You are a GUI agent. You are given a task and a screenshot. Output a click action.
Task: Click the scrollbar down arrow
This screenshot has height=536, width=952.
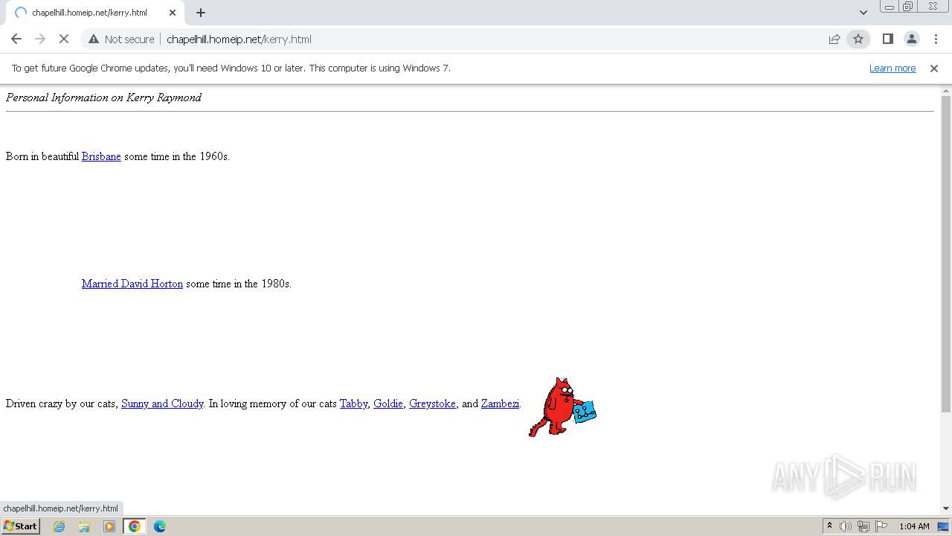coord(946,508)
